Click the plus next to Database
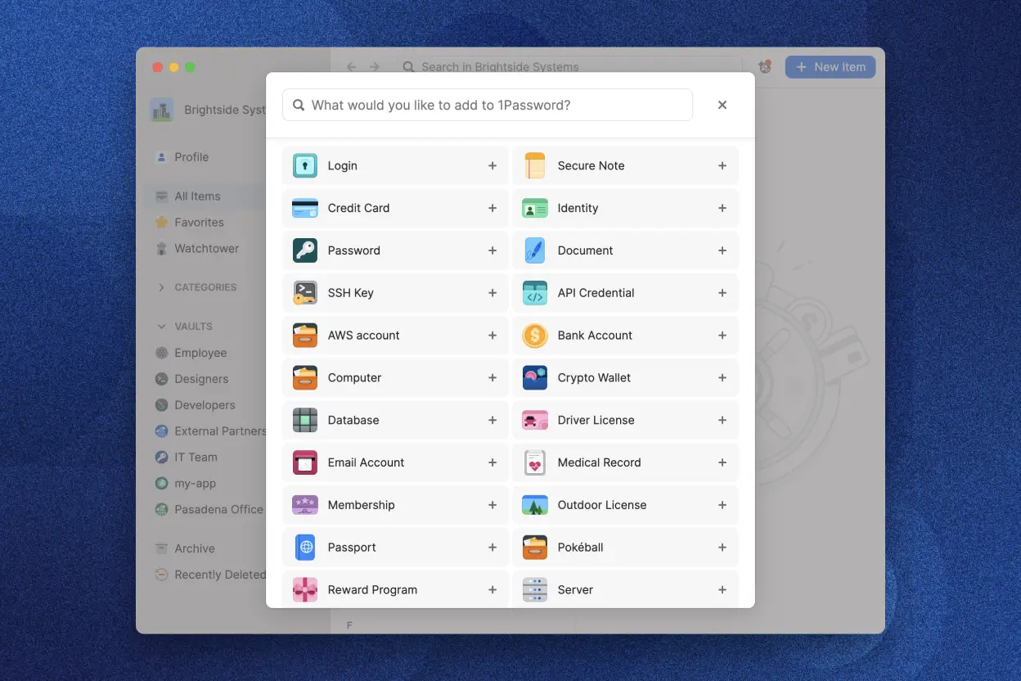This screenshot has width=1021, height=681. click(x=493, y=420)
